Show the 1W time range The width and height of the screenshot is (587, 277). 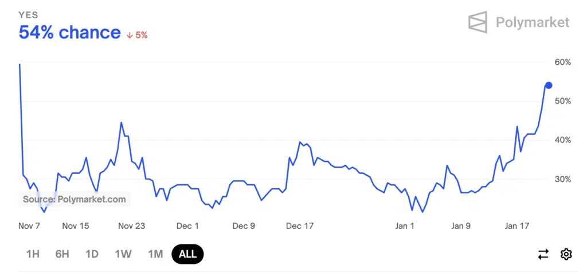click(123, 254)
